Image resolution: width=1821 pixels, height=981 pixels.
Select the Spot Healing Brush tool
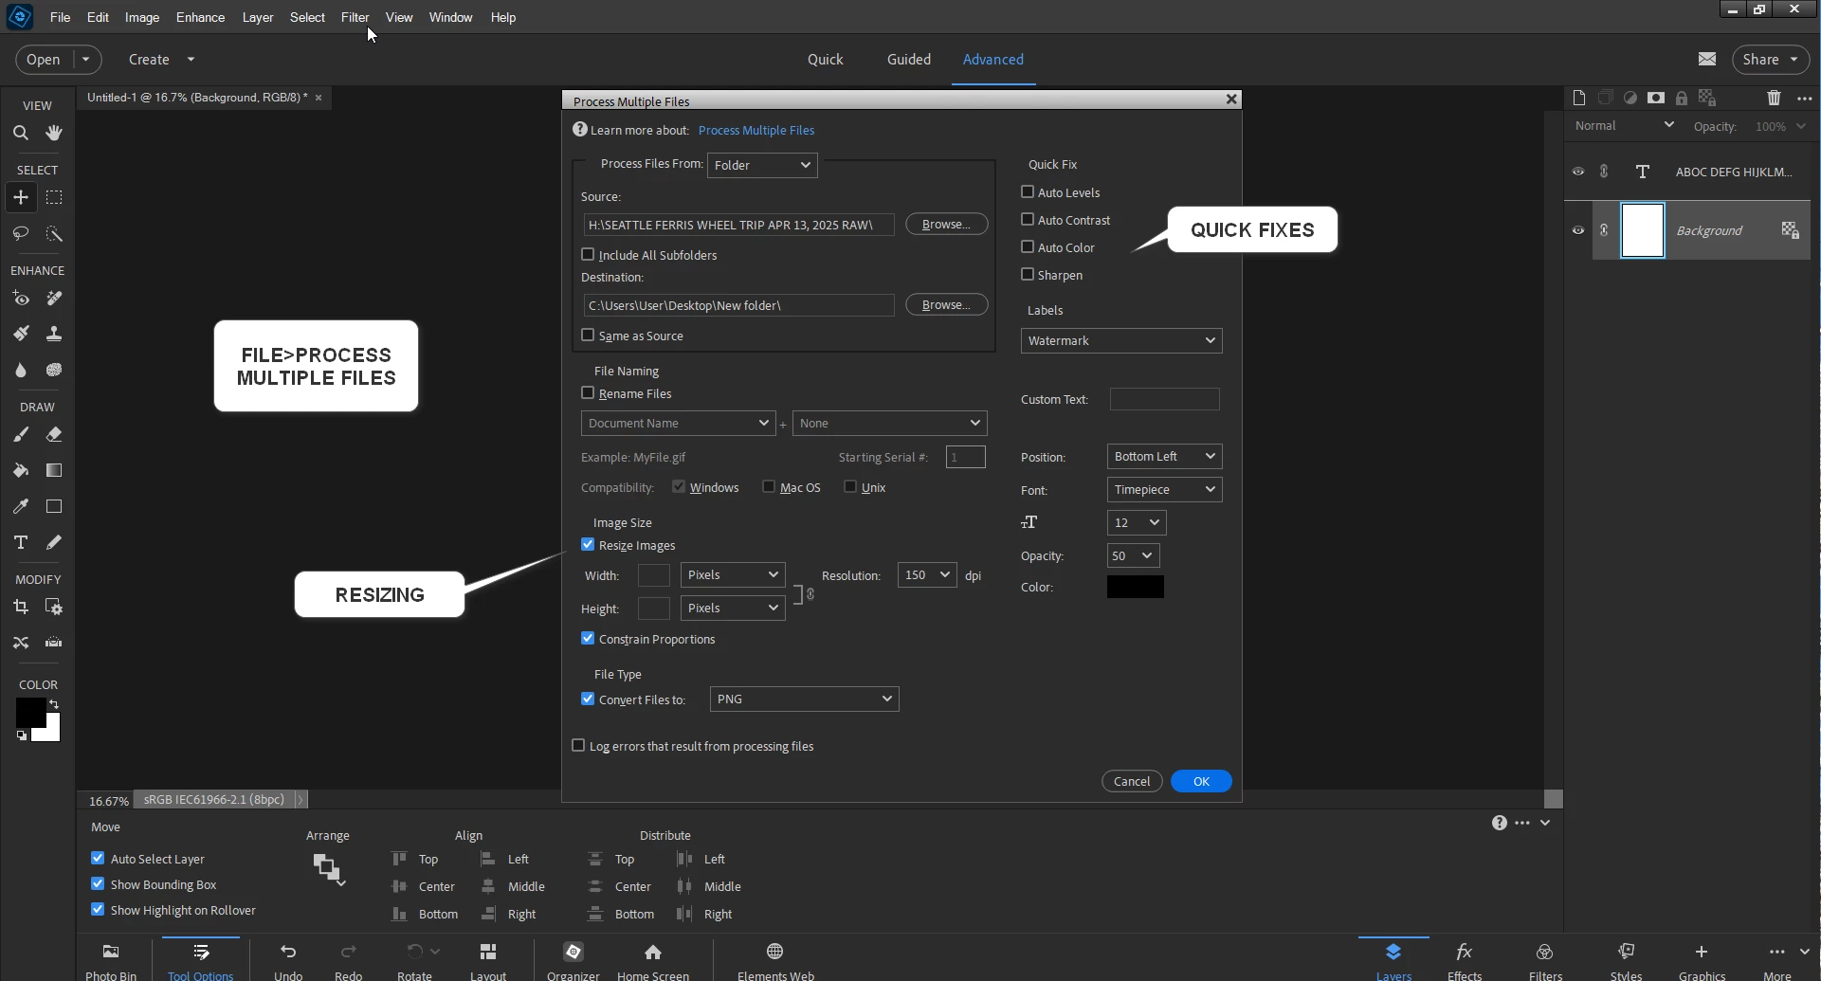(54, 299)
